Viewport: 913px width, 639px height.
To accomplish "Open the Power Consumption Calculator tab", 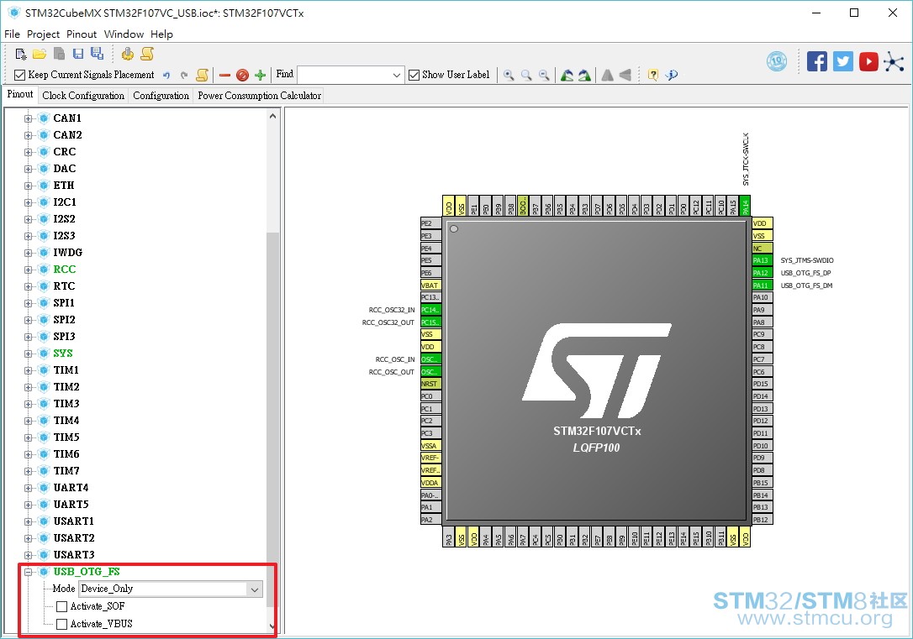I will [x=259, y=96].
